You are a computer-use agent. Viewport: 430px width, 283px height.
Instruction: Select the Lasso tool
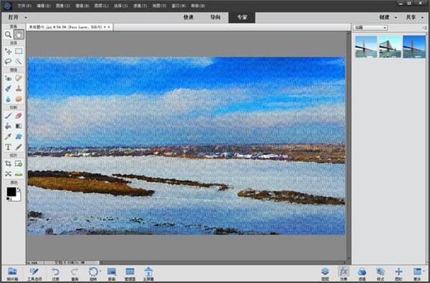tap(8, 61)
